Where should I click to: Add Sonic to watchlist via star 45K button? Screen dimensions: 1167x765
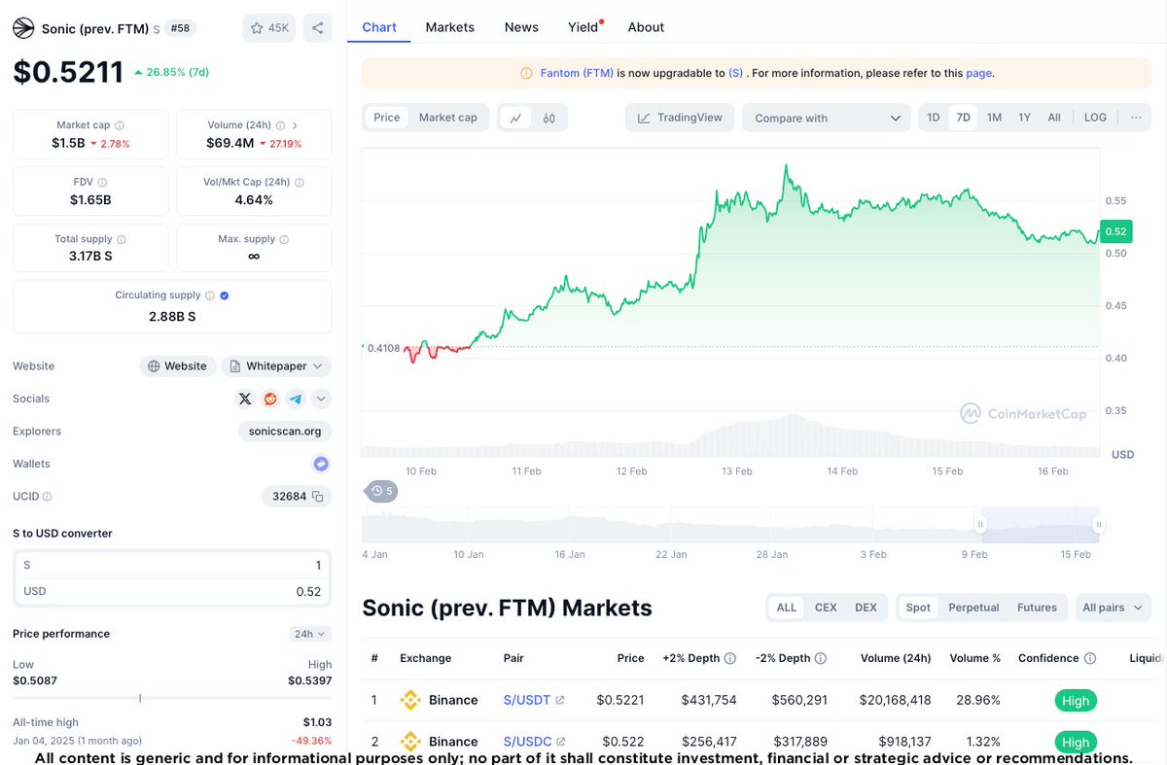(x=269, y=28)
